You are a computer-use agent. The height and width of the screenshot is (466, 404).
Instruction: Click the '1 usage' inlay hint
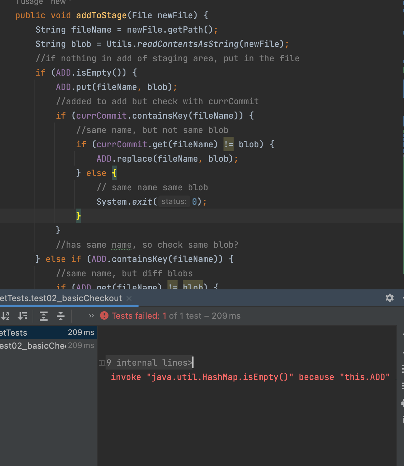point(29,2)
